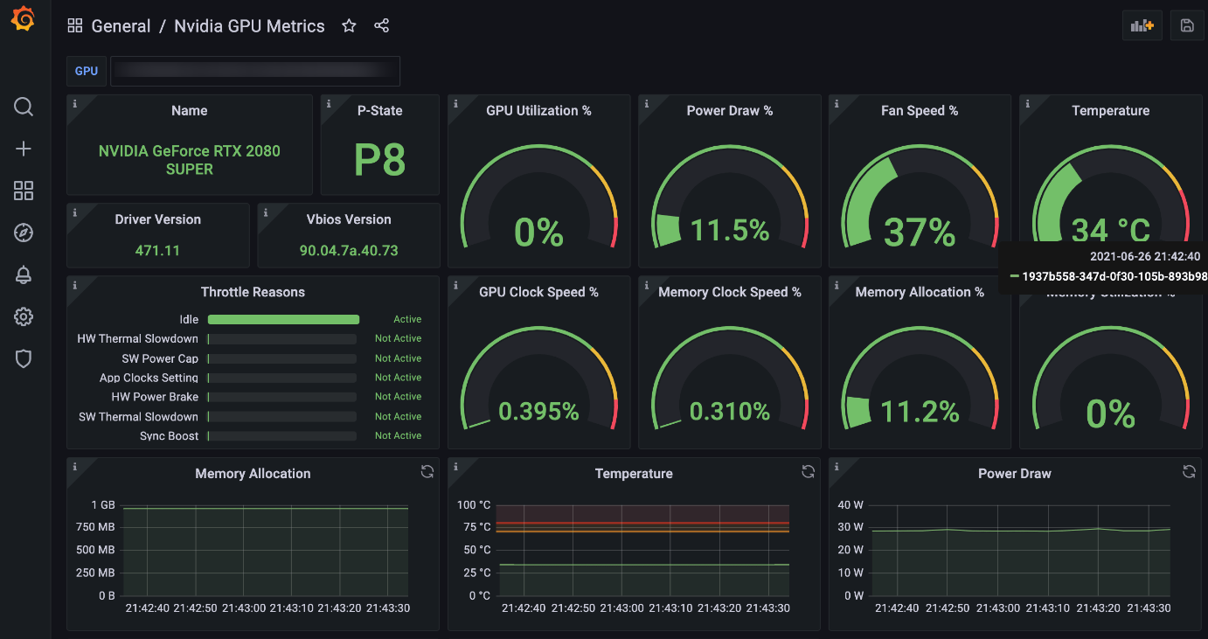The image size is (1208, 639).
Task: Star the Nvidia GPU Metrics dashboard
Action: click(x=349, y=26)
